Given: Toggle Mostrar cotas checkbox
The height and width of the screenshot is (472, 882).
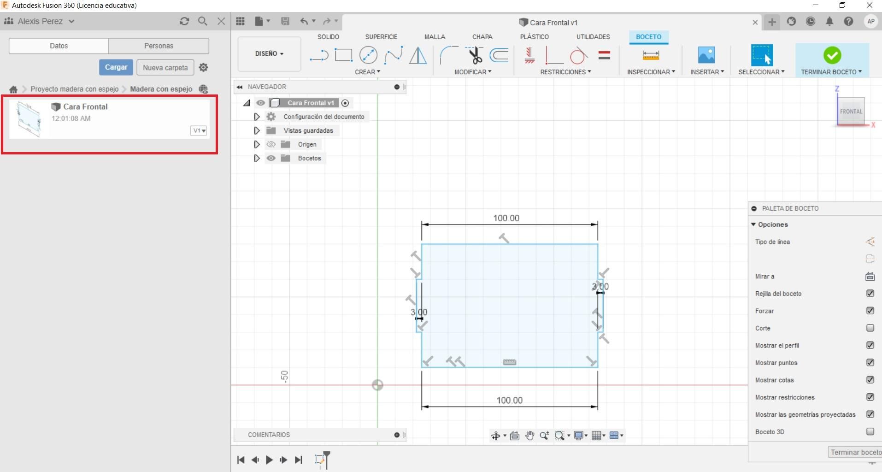Looking at the screenshot, I should pos(870,380).
